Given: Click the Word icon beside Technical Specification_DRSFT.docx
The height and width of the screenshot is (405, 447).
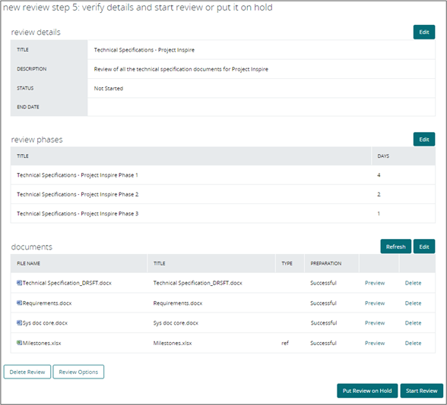Looking at the screenshot, I should click(x=19, y=283).
